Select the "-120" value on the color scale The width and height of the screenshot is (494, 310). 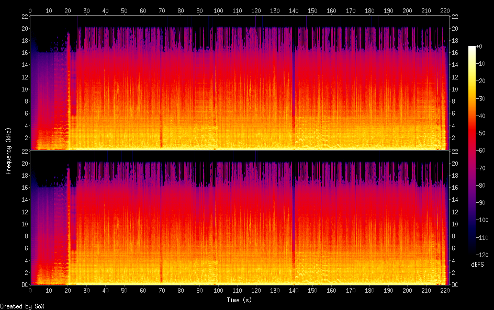tap(482, 255)
